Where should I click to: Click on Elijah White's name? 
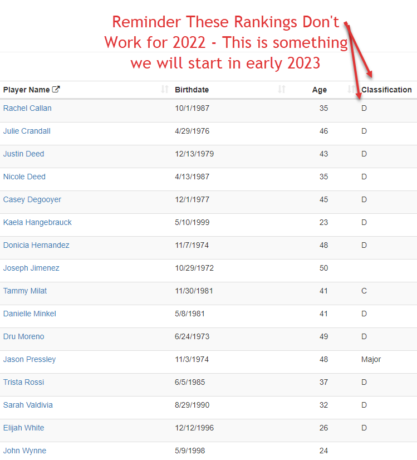[x=24, y=428]
